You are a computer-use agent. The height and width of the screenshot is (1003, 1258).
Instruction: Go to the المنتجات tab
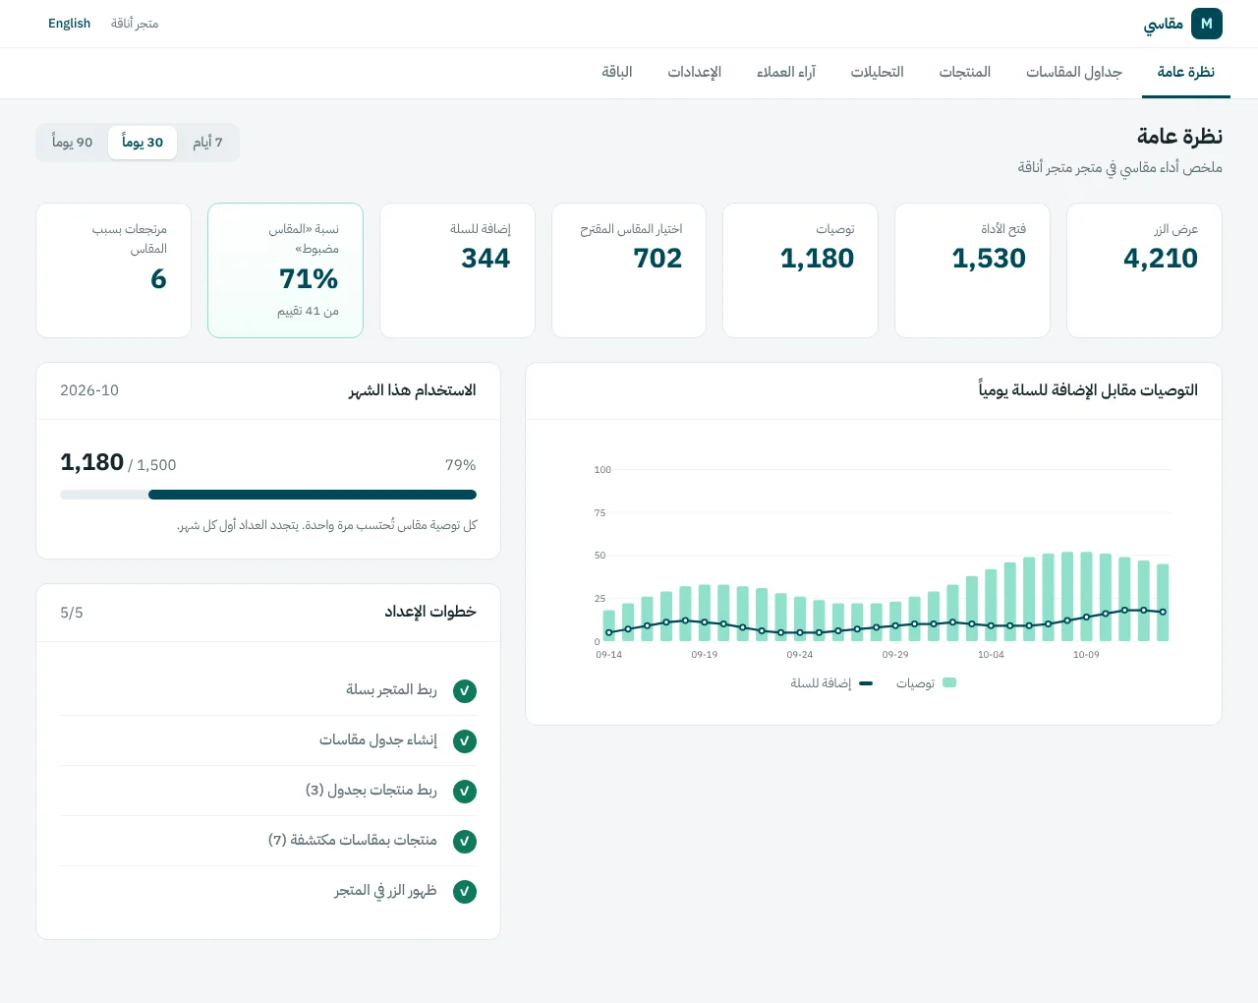click(965, 73)
